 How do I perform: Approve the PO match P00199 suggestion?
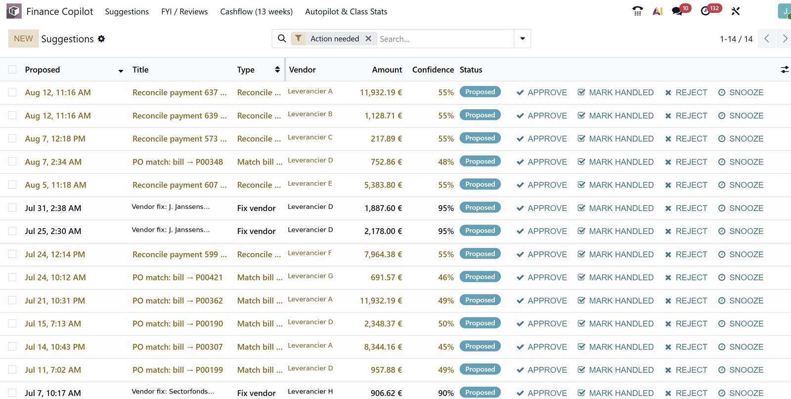pyautogui.click(x=542, y=370)
